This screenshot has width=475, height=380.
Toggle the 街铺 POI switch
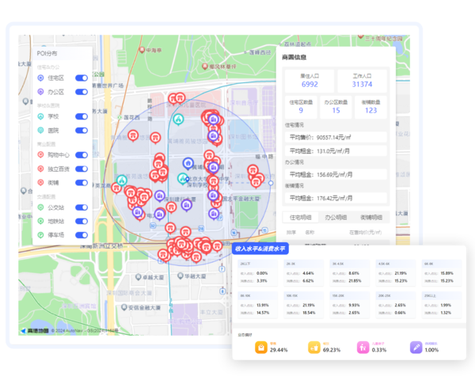pyautogui.click(x=82, y=183)
